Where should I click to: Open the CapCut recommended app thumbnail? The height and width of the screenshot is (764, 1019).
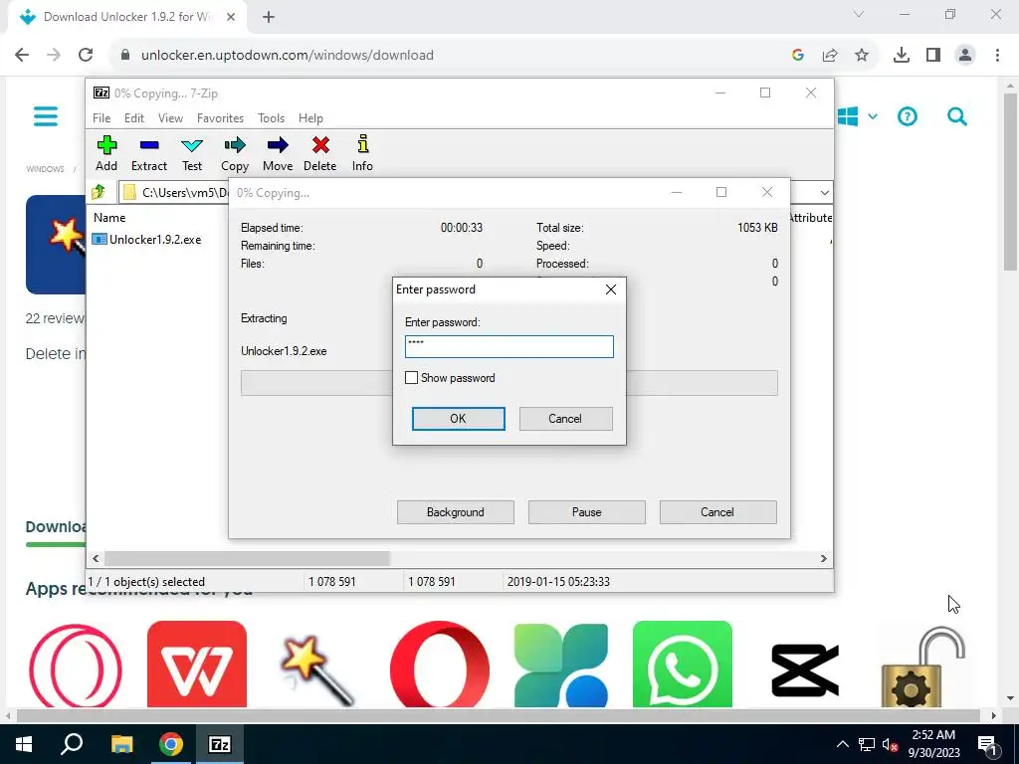(x=804, y=669)
